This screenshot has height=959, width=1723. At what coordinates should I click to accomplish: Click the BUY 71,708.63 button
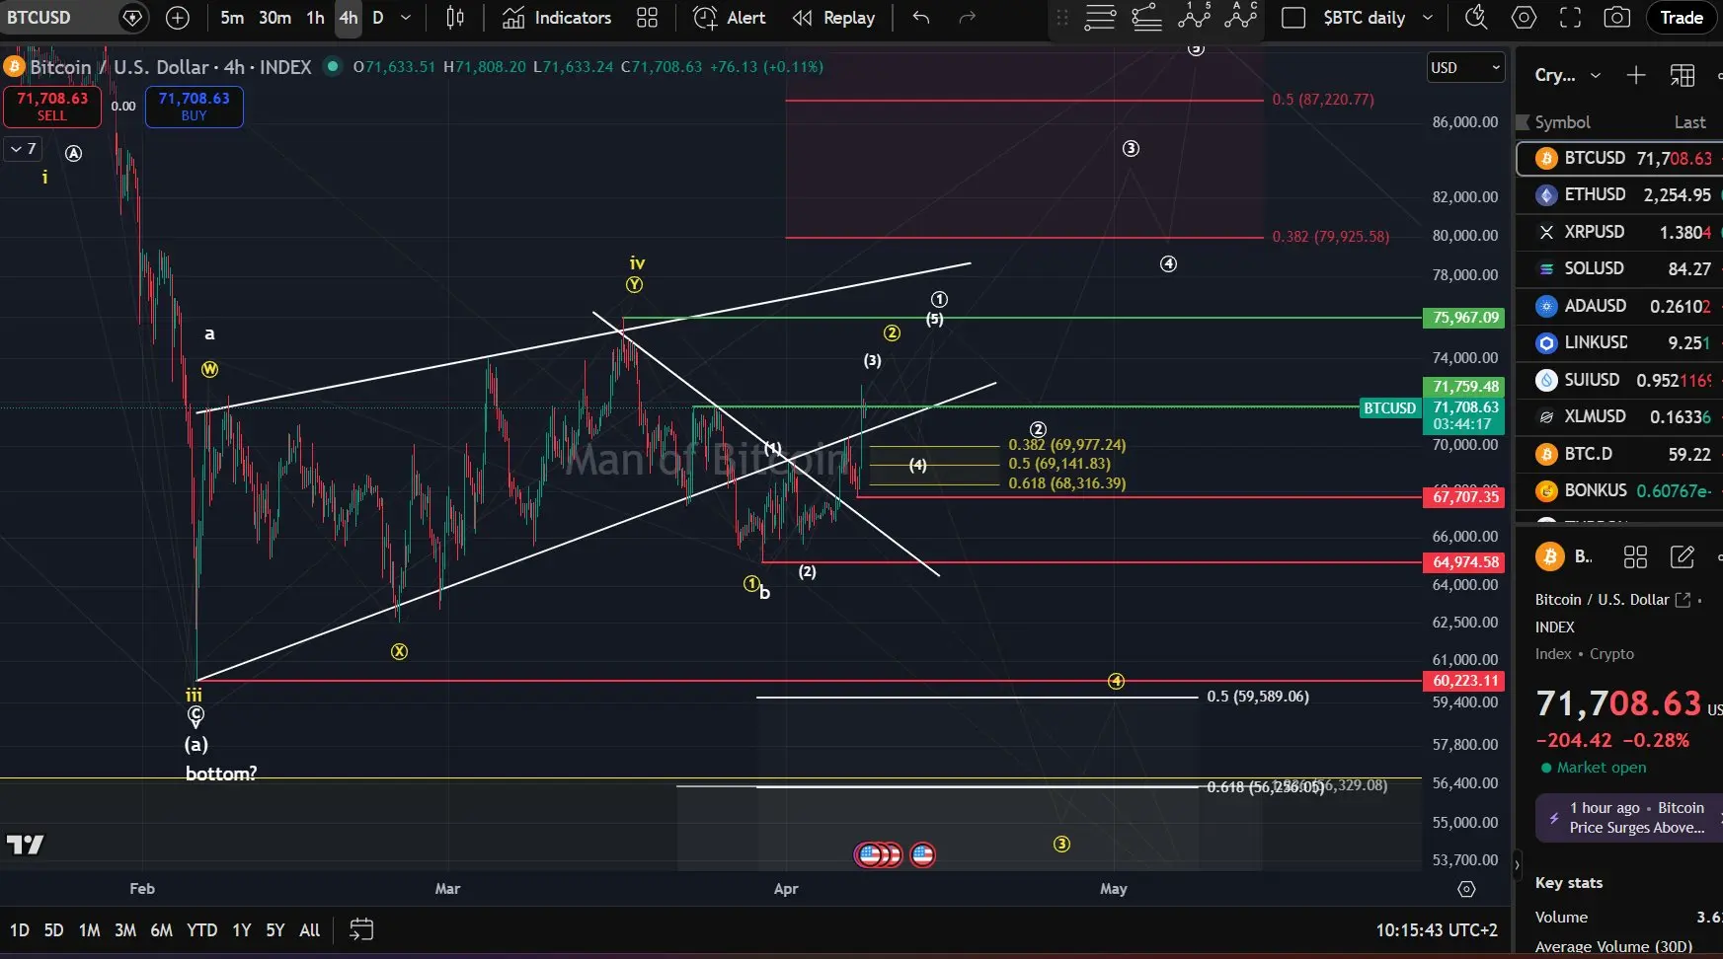pos(194,107)
